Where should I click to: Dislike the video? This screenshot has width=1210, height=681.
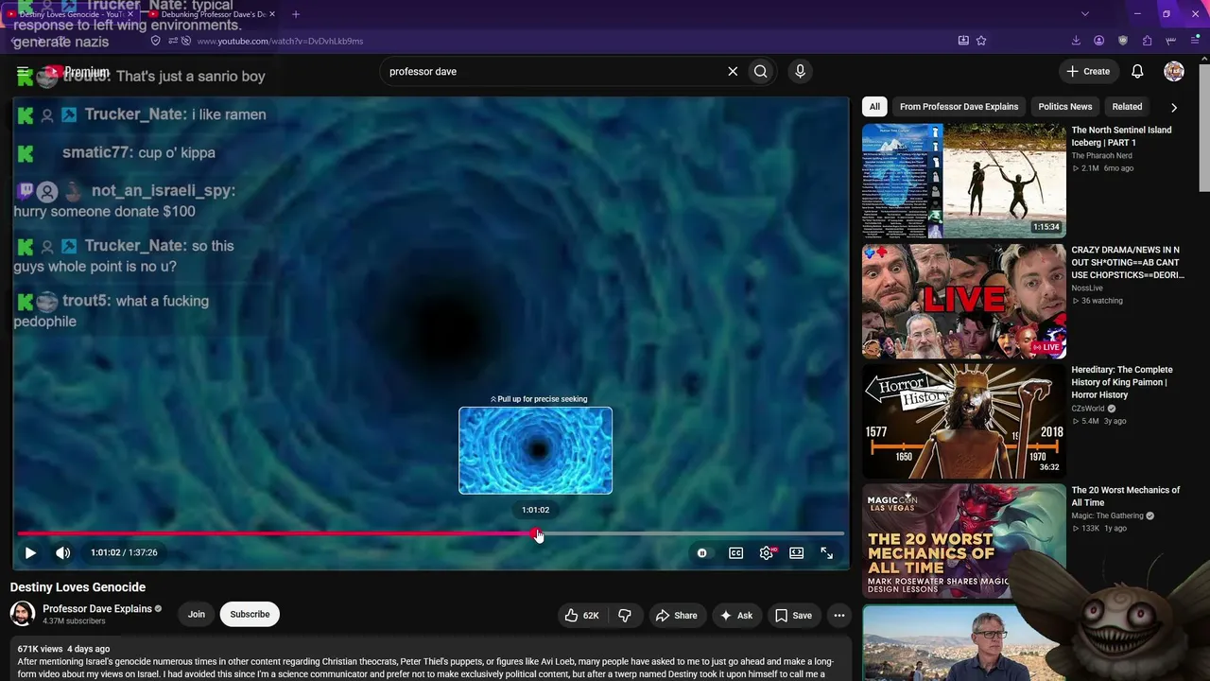pos(624,615)
